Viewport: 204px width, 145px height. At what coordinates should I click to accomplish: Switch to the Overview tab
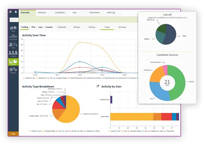(25, 13)
